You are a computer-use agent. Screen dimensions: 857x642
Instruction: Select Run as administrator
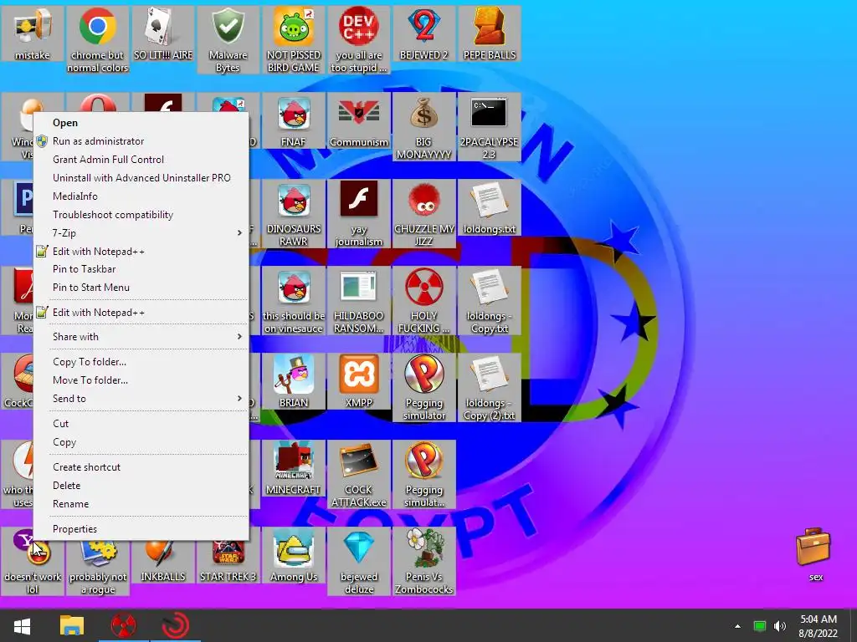click(141, 140)
